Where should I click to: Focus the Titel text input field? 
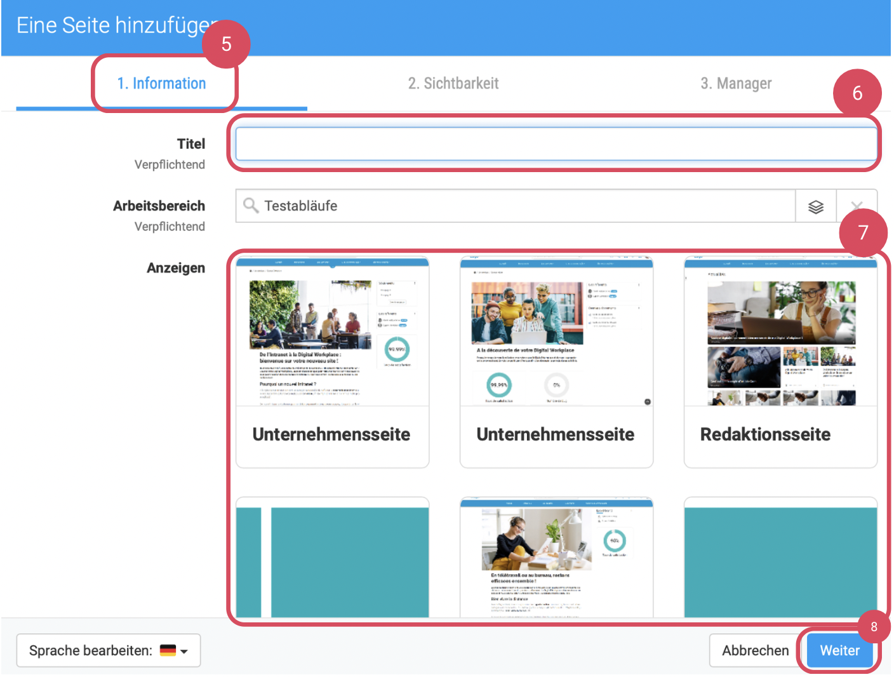click(x=556, y=144)
